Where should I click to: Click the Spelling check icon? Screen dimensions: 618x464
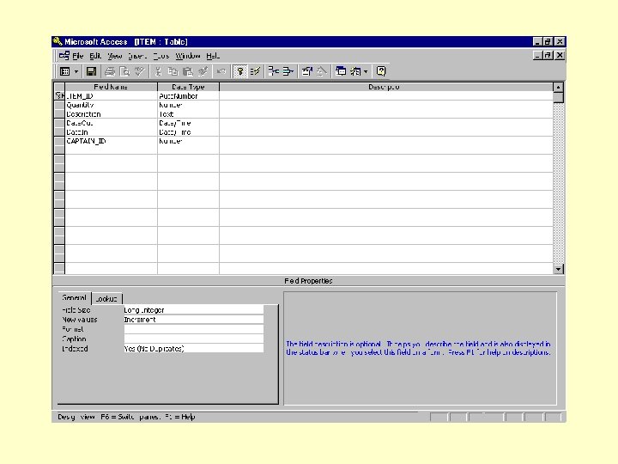pos(139,71)
